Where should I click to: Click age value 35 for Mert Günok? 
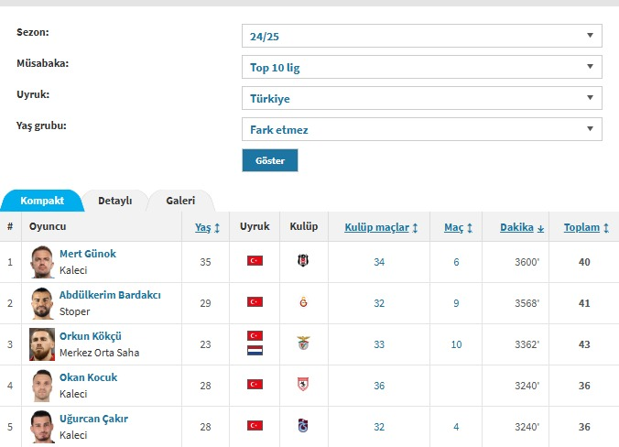click(205, 262)
